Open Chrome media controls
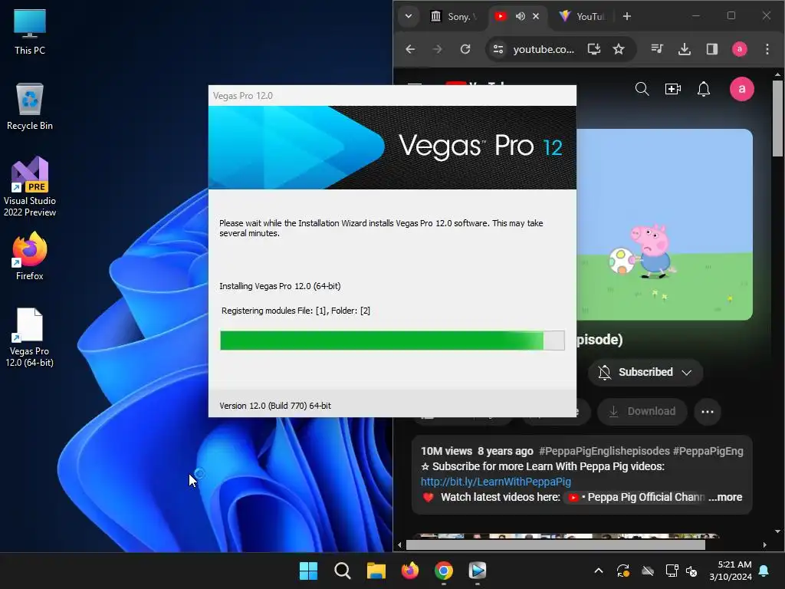The height and width of the screenshot is (589, 785). click(x=657, y=49)
